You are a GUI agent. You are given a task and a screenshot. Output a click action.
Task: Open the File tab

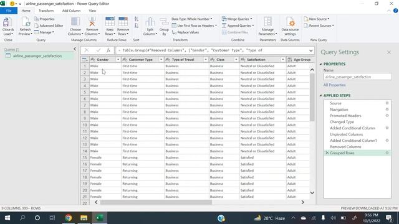(9, 11)
